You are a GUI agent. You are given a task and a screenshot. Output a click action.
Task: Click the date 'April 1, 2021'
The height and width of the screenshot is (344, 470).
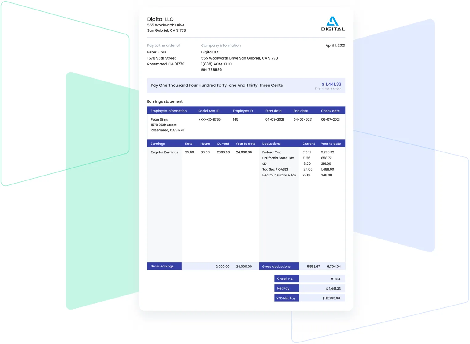[335, 45]
